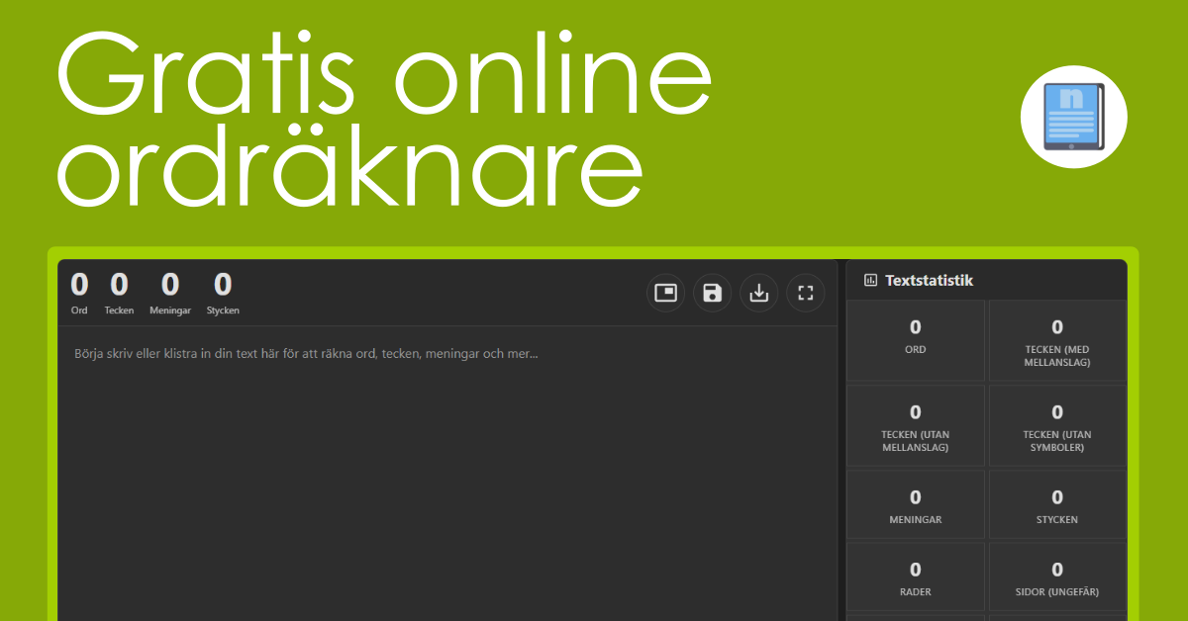This screenshot has width=1188, height=621.
Task: Click the tablet logo in the white circle
Action: pyautogui.click(x=1074, y=117)
